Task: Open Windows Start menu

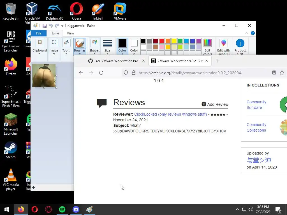Action: tap(7, 209)
